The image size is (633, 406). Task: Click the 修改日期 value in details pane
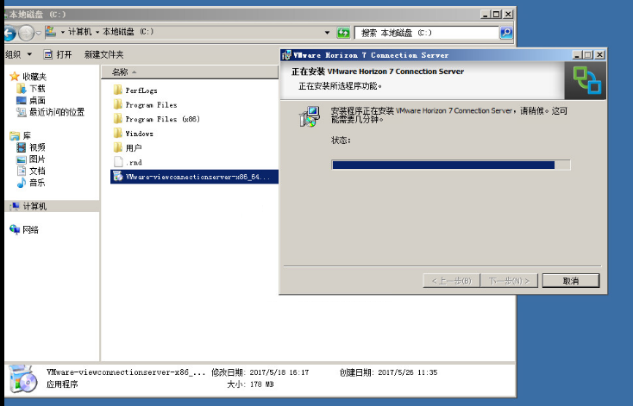click(x=279, y=372)
